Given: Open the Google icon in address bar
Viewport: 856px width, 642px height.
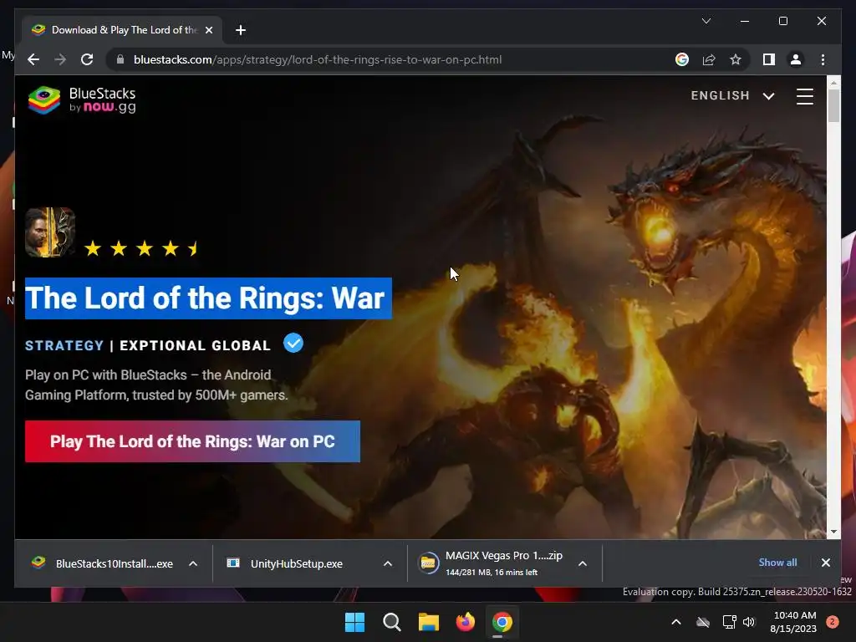Looking at the screenshot, I should click(682, 59).
